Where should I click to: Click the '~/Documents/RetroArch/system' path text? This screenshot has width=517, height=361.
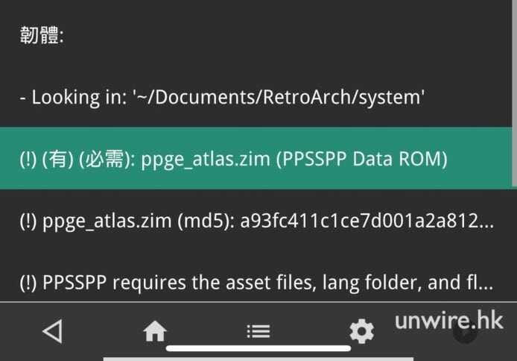pyautogui.click(x=279, y=97)
